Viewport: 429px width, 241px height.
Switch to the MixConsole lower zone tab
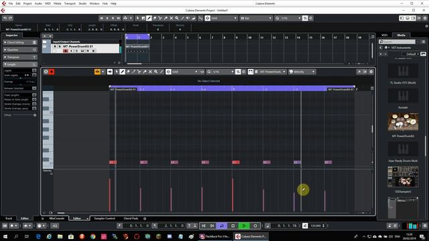click(x=57, y=218)
